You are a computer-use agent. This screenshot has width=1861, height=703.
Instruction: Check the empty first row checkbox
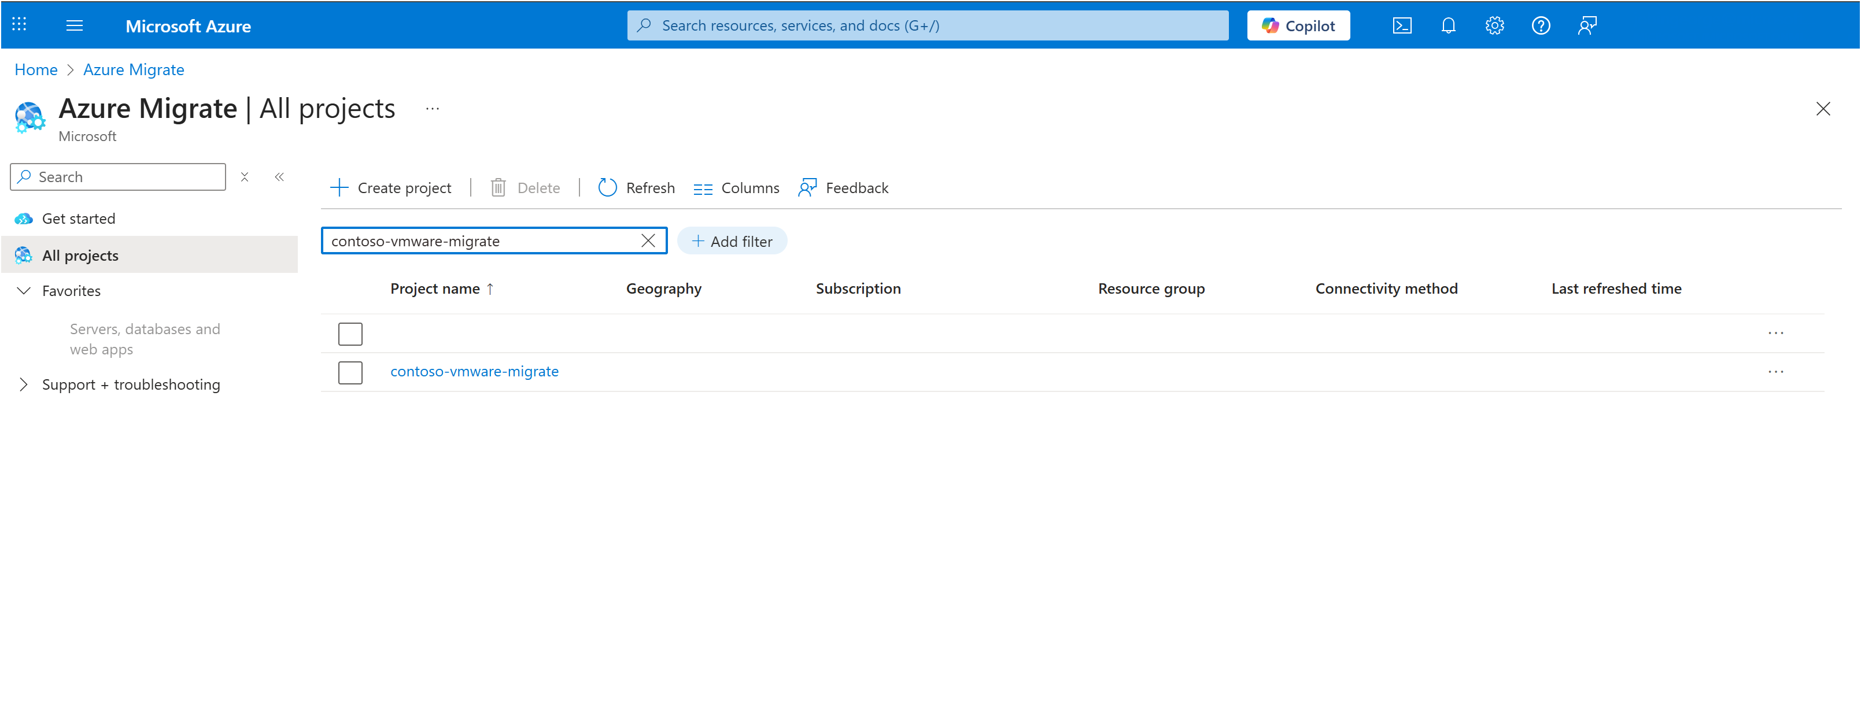pyautogui.click(x=350, y=334)
